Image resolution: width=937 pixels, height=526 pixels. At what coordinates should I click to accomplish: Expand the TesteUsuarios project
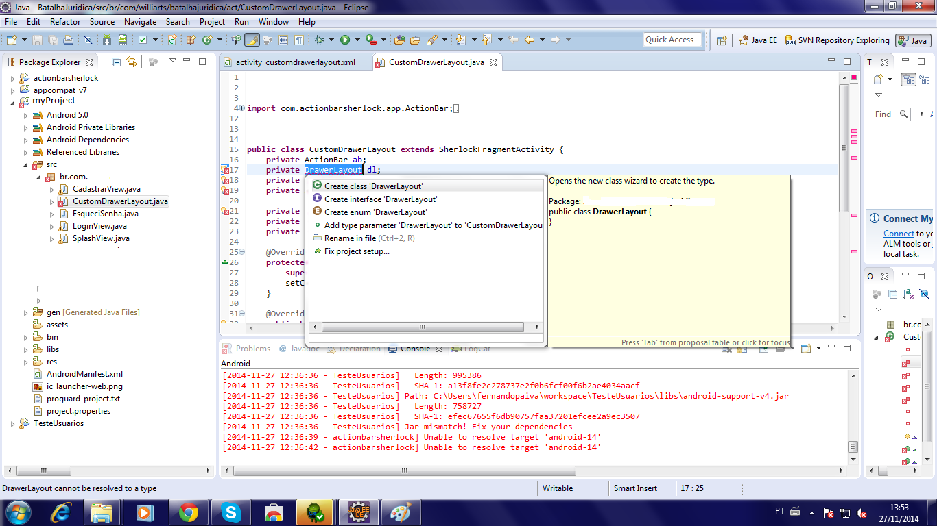(x=12, y=424)
